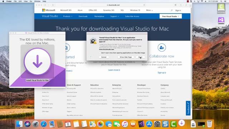Click Open in the security dialog
This screenshot has height=129, width=229.
coord(140,57)
